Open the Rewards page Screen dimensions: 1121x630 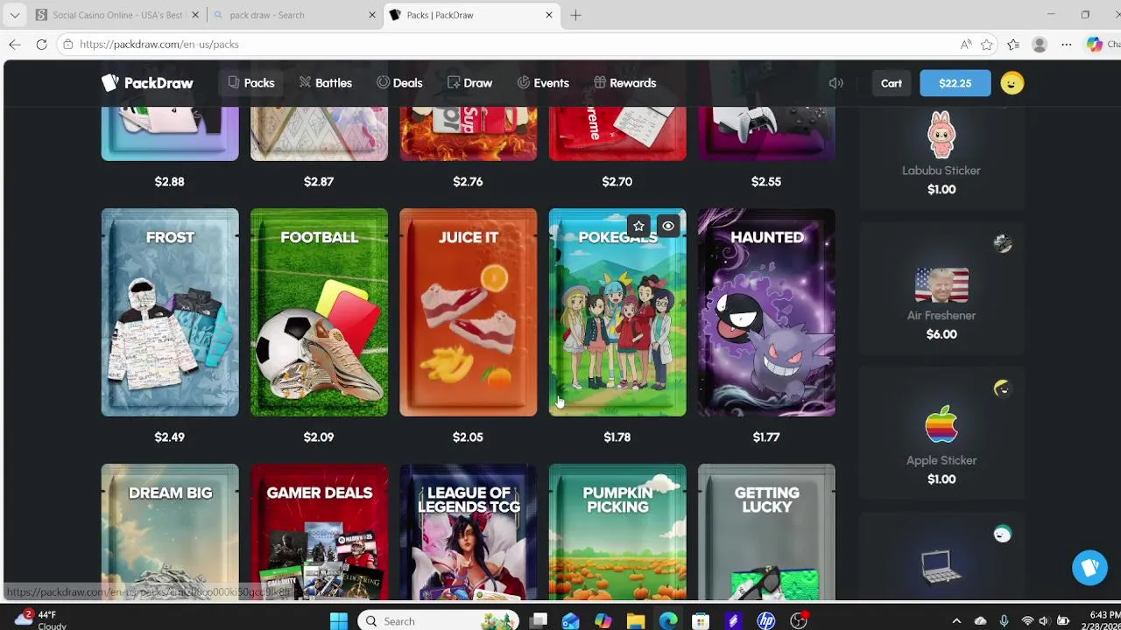pos(624,83)
